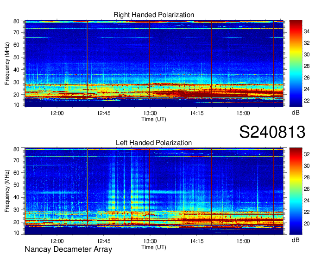Click the dB unit label under the upper color bar

click(x=296, y=113)
